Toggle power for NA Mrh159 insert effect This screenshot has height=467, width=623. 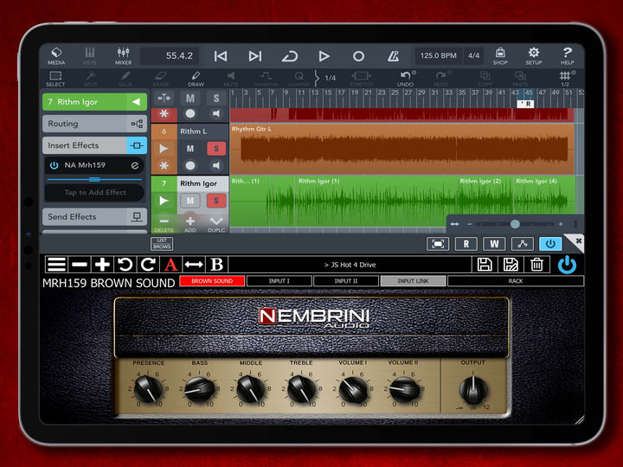coord(54,165)
